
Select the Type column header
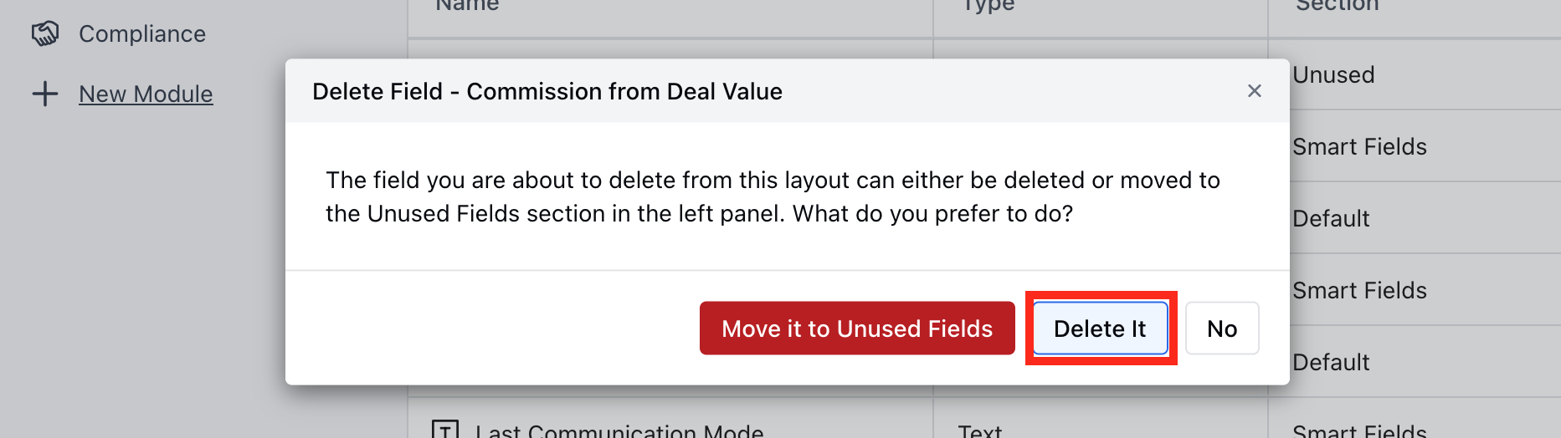point(988,5)
